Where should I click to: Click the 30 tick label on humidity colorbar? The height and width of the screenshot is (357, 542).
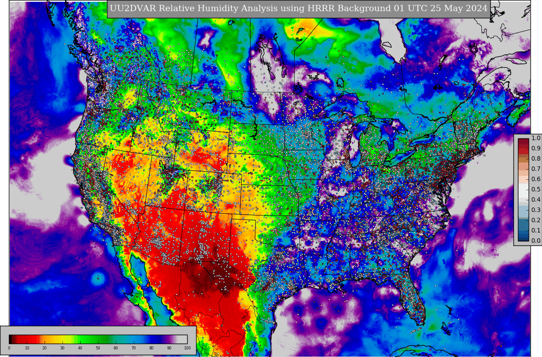(x=62, y=348)
